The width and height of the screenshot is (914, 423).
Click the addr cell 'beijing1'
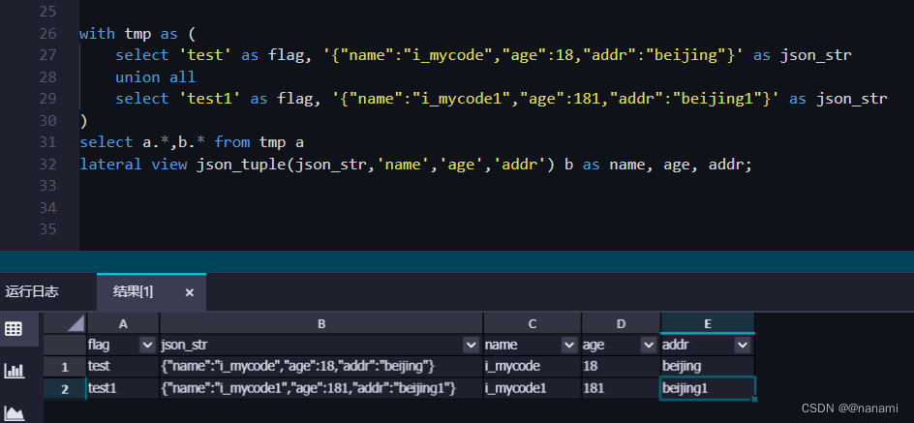point(708,388)
